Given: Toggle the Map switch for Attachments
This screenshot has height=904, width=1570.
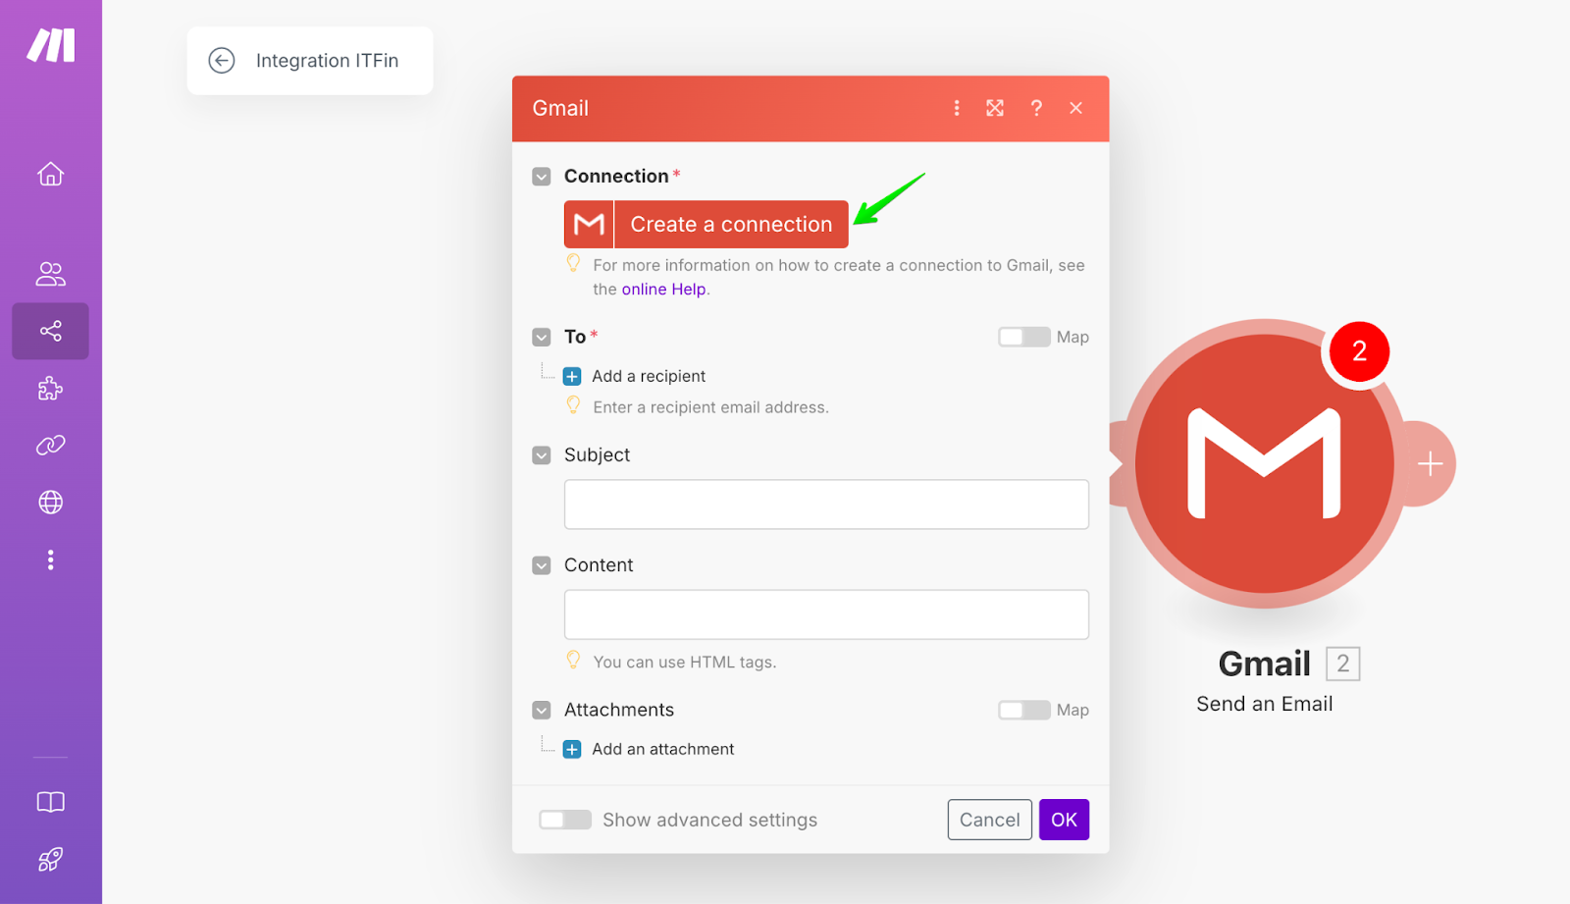Looking at the screenshot, I should pos(1024,710).
